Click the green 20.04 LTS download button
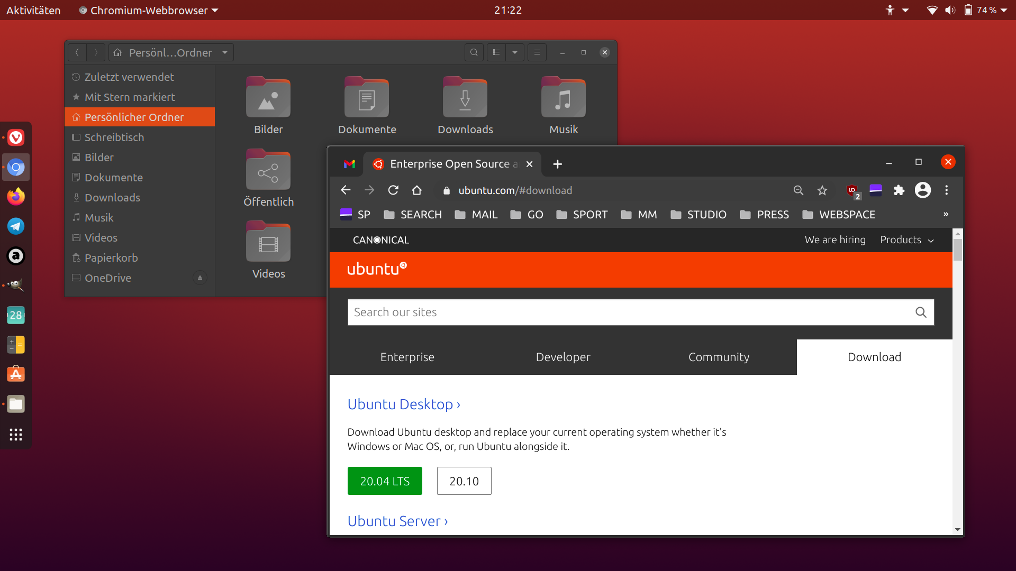Screen dimensions: 1016x571 tap(385, 481)
